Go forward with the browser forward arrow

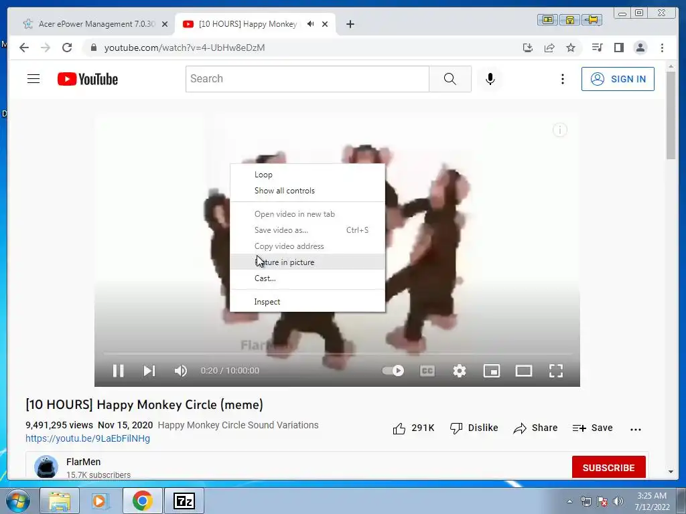[x=46, y=48]
